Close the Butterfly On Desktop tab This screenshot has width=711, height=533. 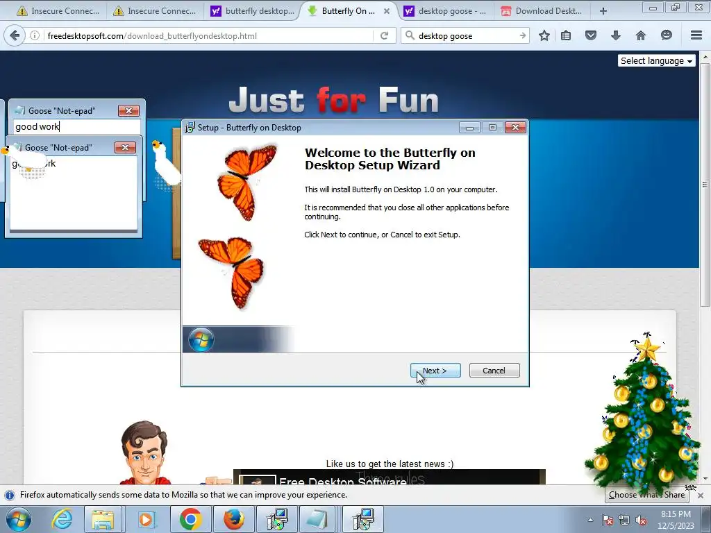tap(386, 11)
